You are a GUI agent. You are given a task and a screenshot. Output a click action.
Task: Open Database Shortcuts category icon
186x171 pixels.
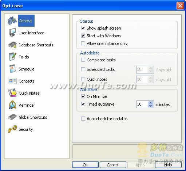coord(12,45)
